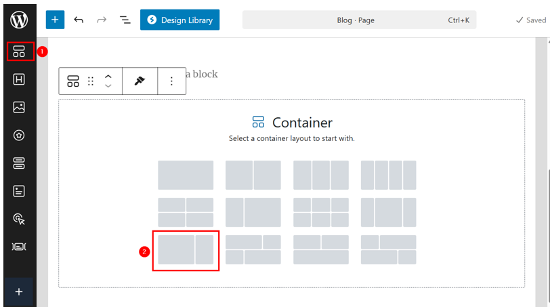Insert the bracketed shortcode-style block from the sidebar
Screen dimensions: 550x307
19,247
